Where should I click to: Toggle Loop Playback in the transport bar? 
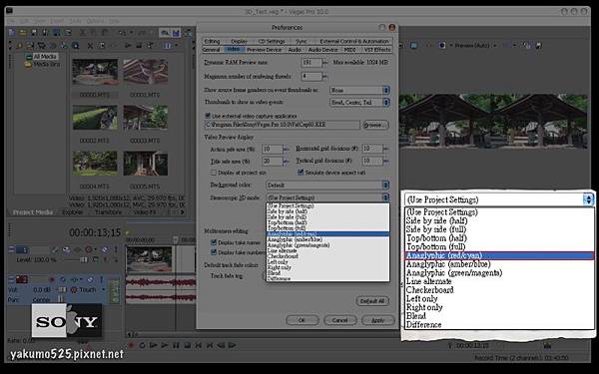point(142,345)
